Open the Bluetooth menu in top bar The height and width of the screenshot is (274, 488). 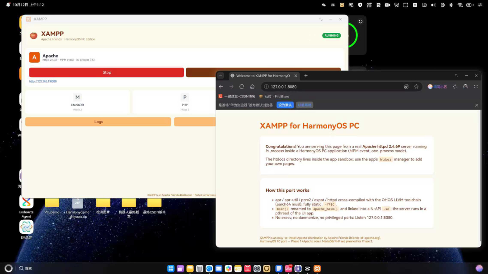[451, 5]
